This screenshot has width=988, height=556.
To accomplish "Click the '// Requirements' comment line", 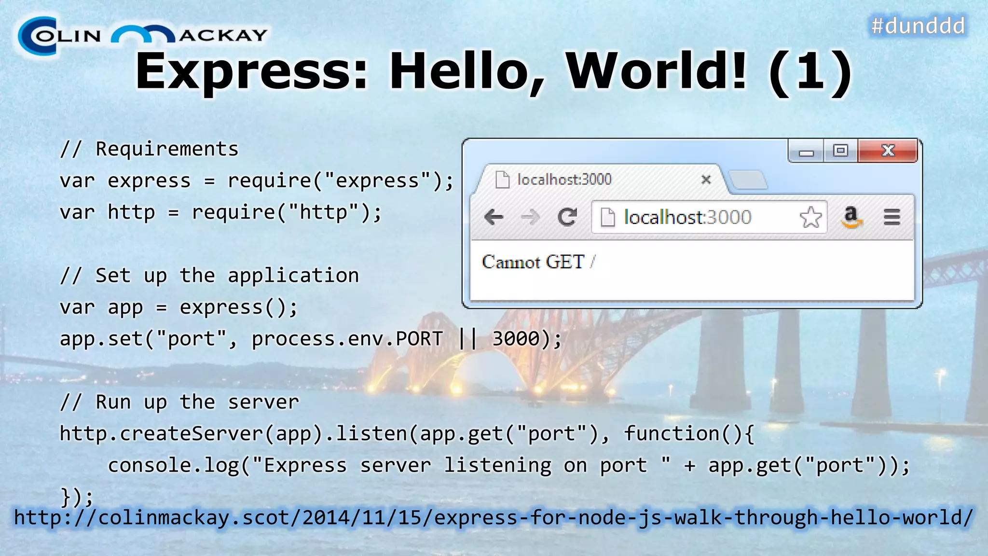I will point(149,149).
